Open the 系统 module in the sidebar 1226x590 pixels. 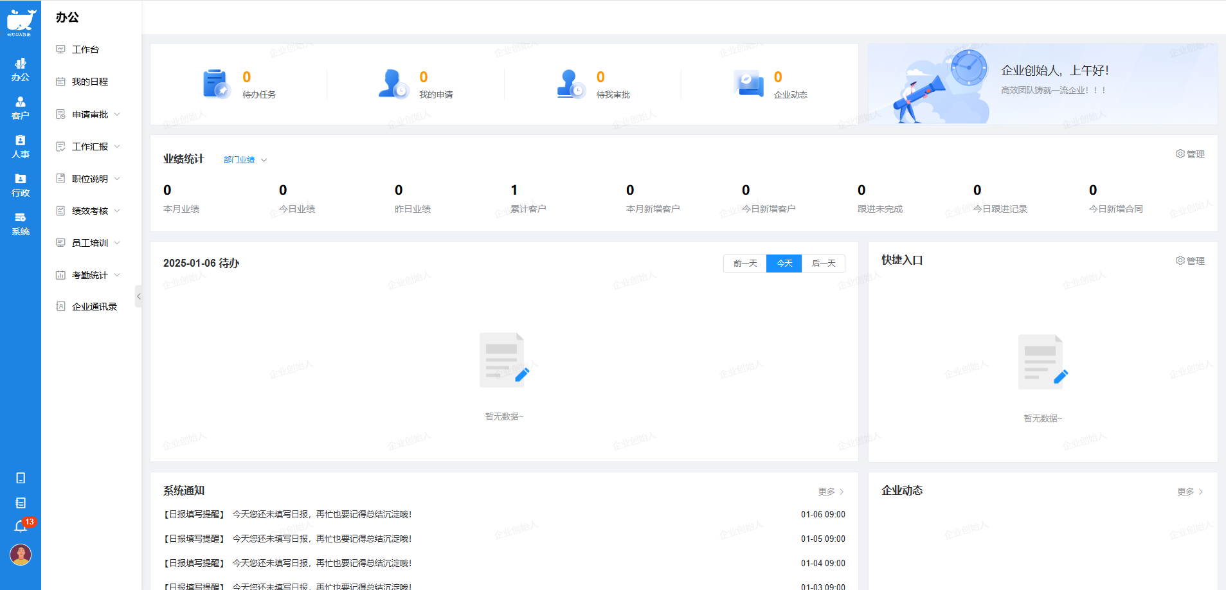20,225
